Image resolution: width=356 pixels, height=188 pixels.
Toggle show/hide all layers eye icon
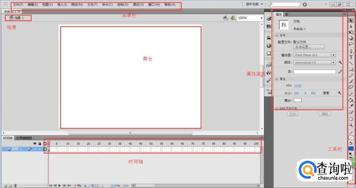(35, 144)
